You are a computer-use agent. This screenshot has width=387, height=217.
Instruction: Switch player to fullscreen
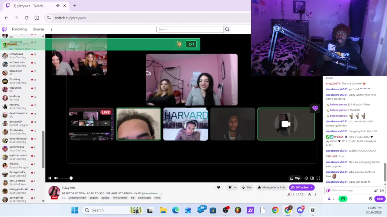click(x=318, y=178)
